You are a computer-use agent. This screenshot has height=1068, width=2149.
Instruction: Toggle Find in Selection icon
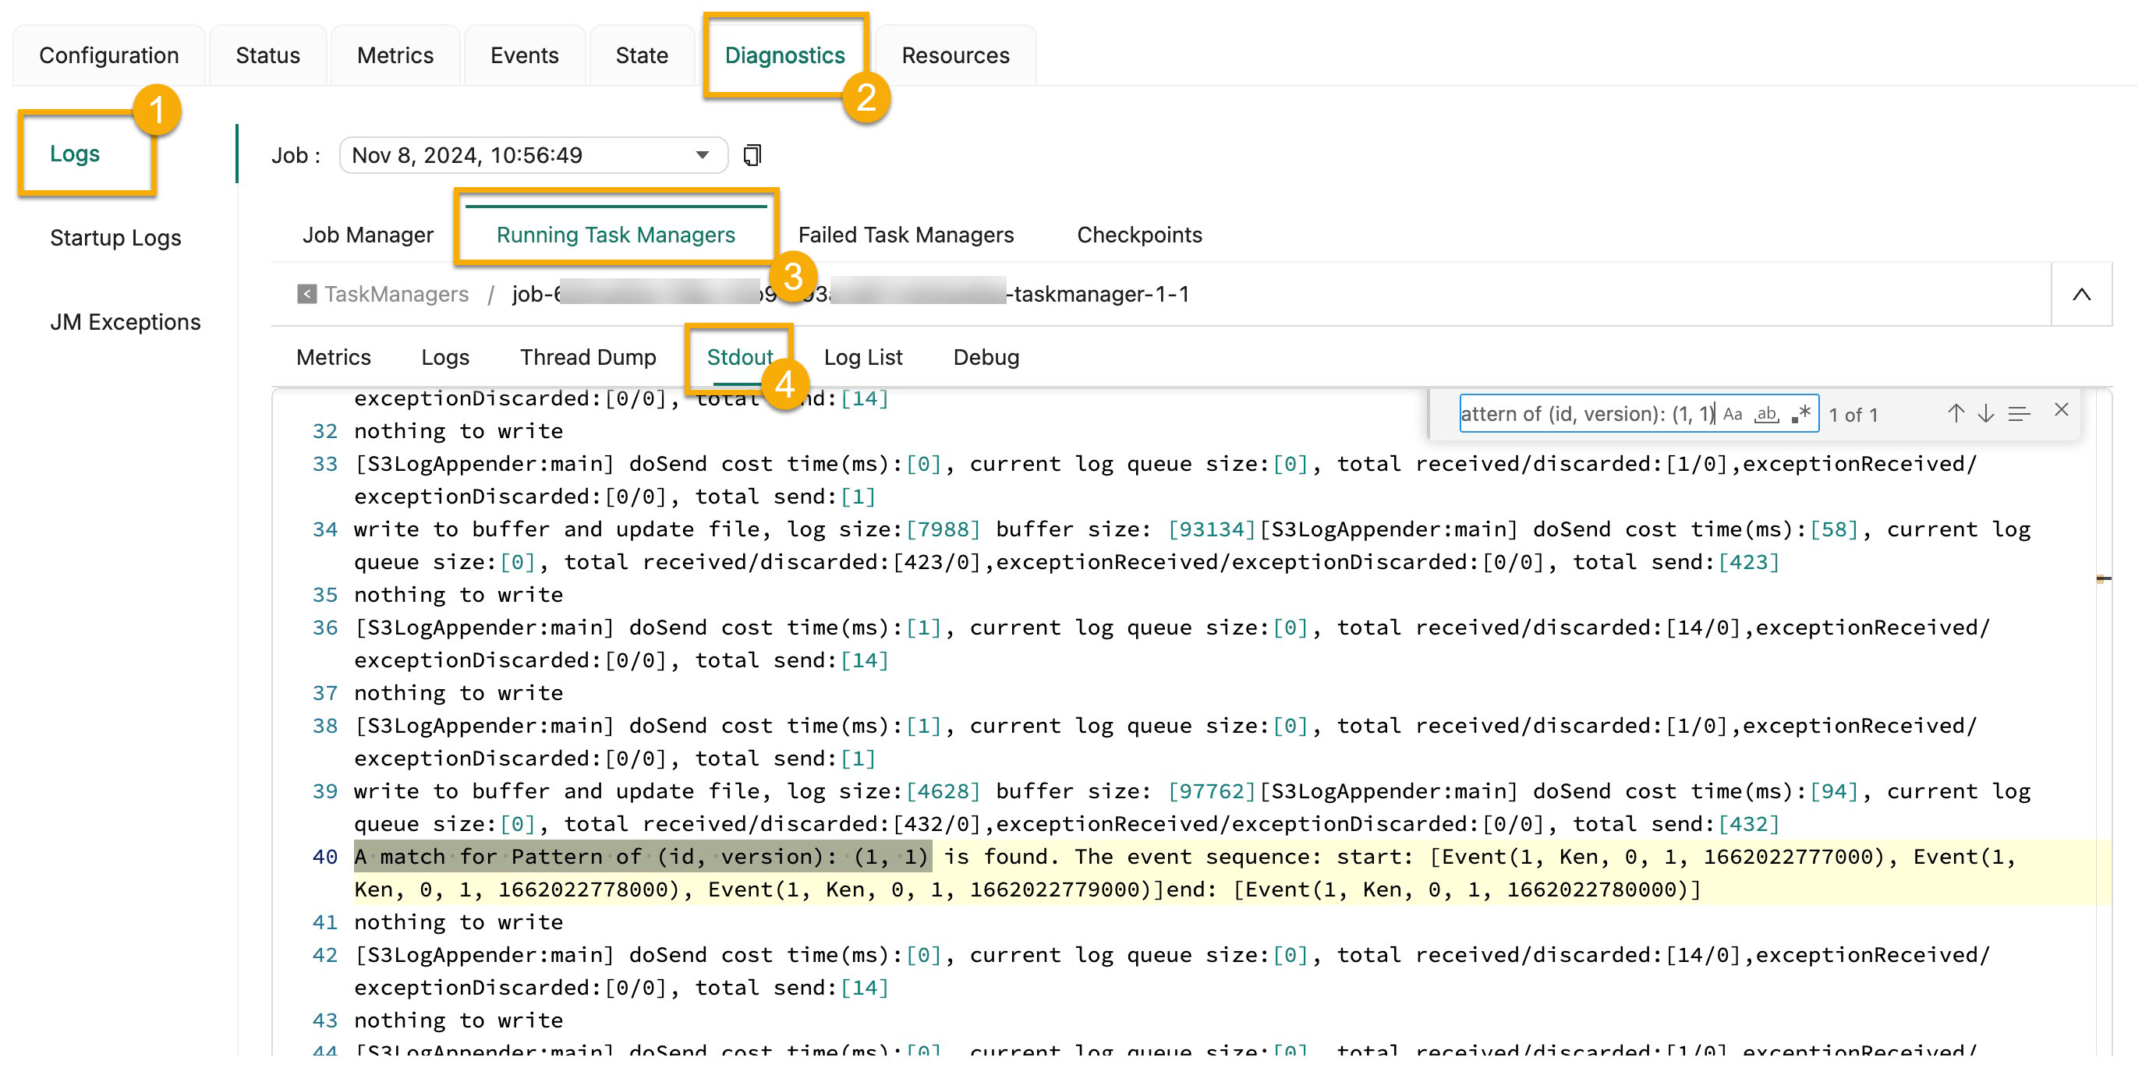click(2019, 413)
